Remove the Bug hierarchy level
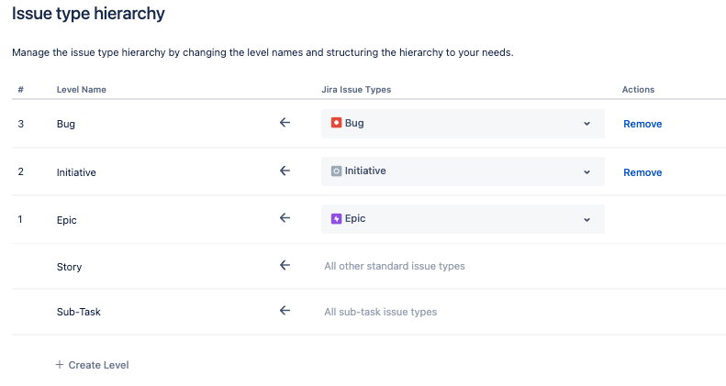Viewport: 726px width, 386px height. pyautogui.click(x=642, y=124)
